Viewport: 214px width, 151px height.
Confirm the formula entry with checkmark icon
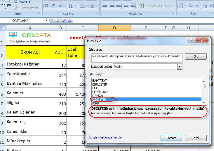(63, 21)
